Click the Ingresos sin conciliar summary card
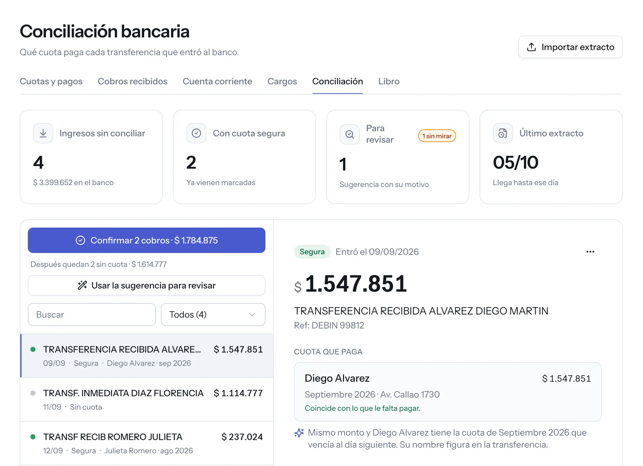 coord(91,157)
